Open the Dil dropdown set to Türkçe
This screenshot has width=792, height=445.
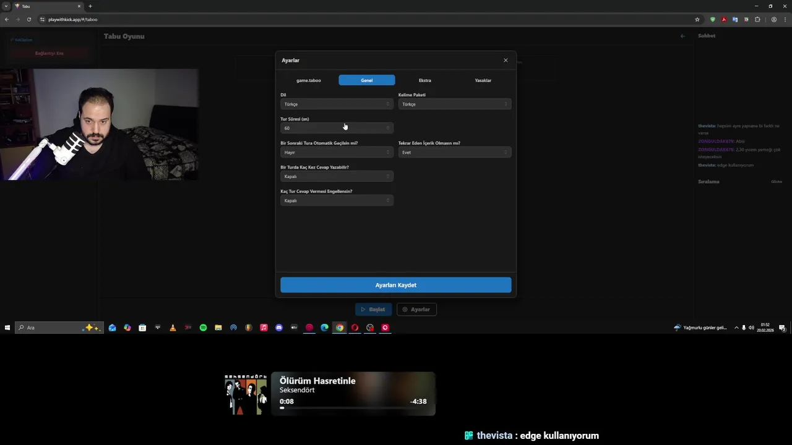[337, 104]
